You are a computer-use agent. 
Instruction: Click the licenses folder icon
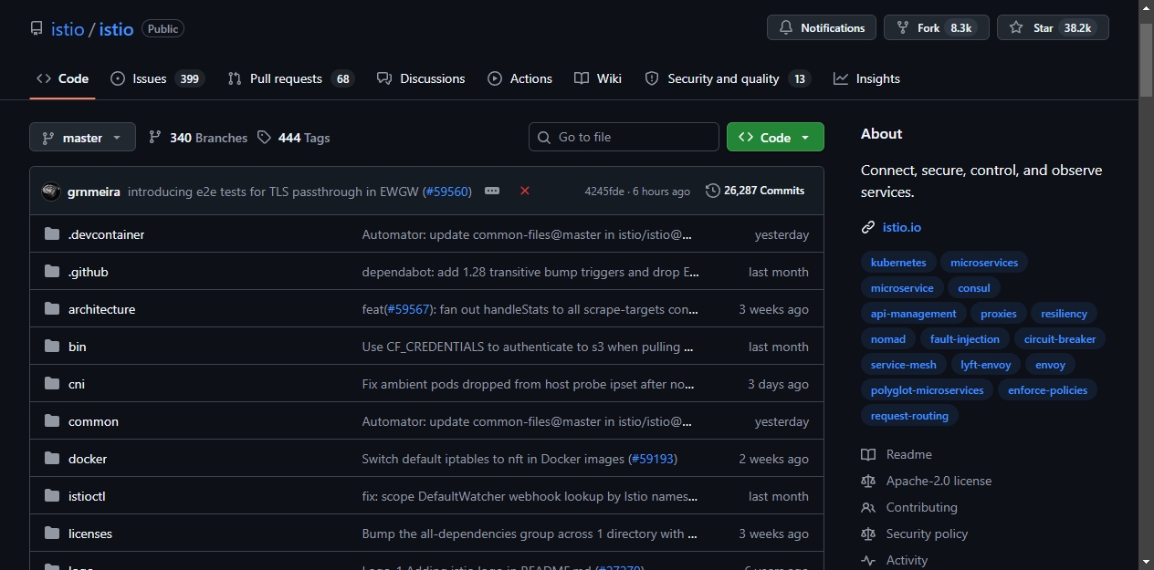point(52,534)
